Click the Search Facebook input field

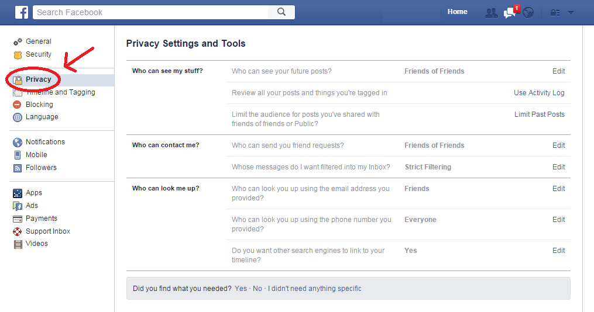[x=150, y=12]
